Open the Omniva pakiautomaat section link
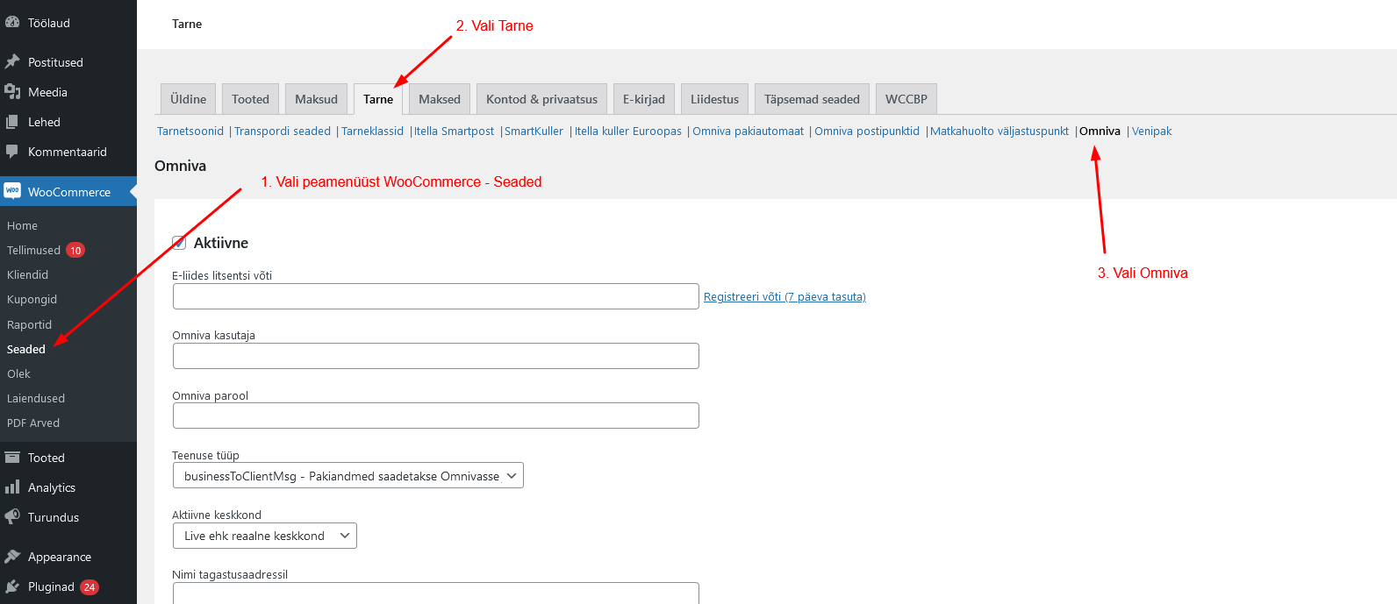Screen dimensions: 1397x604 tap(748, 131)
